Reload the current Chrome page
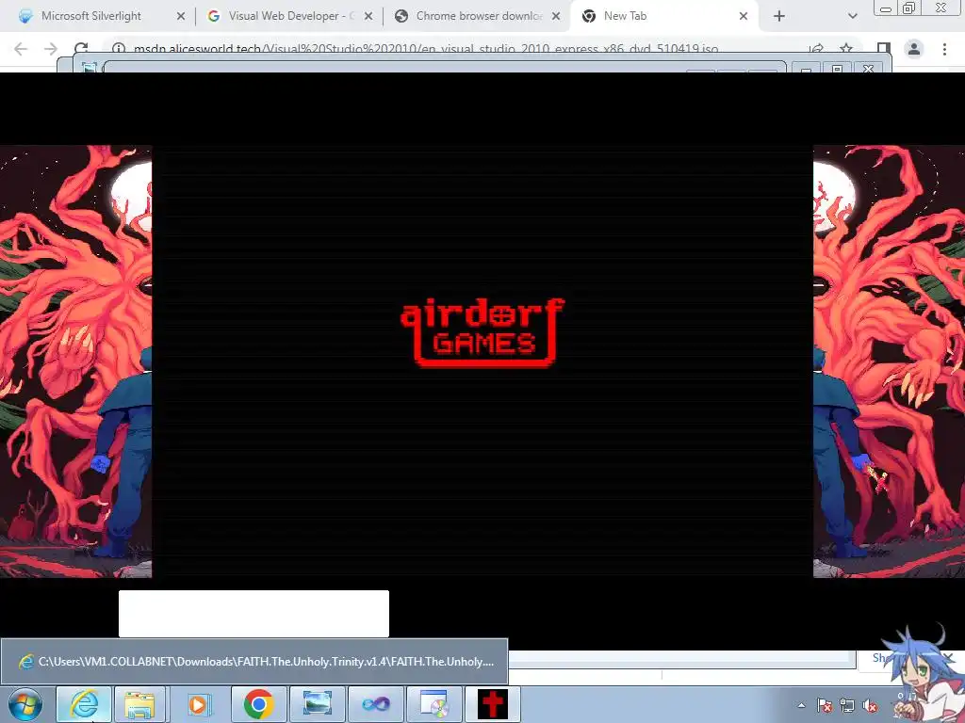965x723 pixels. 81,49
